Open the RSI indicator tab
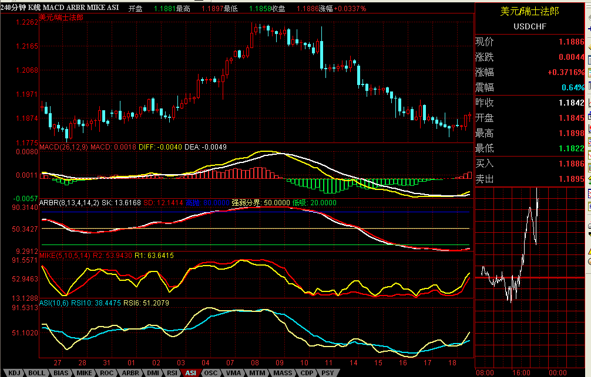The width and height of the screenshot is (591, 377). pyautogui.click(x=172, y=372)
